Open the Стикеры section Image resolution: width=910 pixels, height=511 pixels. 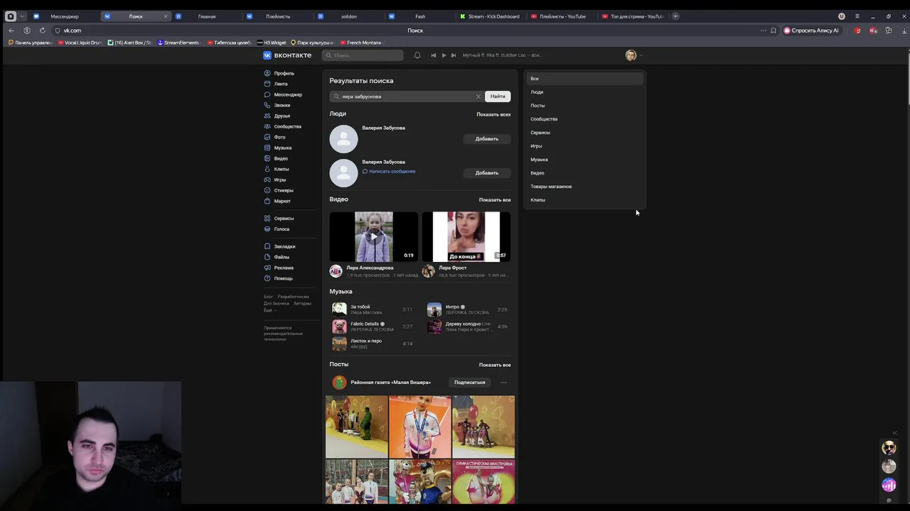tap(284, 190)
